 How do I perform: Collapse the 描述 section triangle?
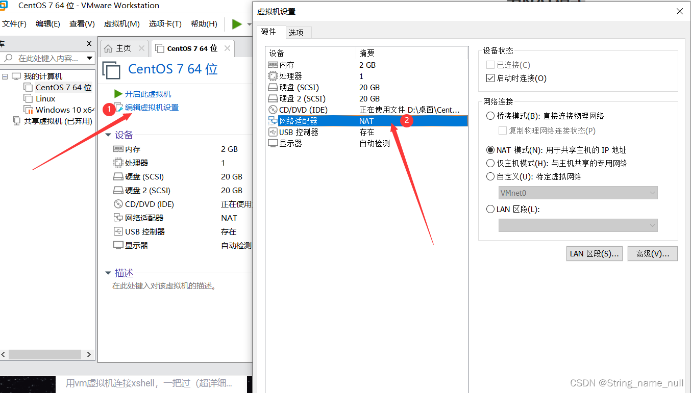click(x=108, y=273)
